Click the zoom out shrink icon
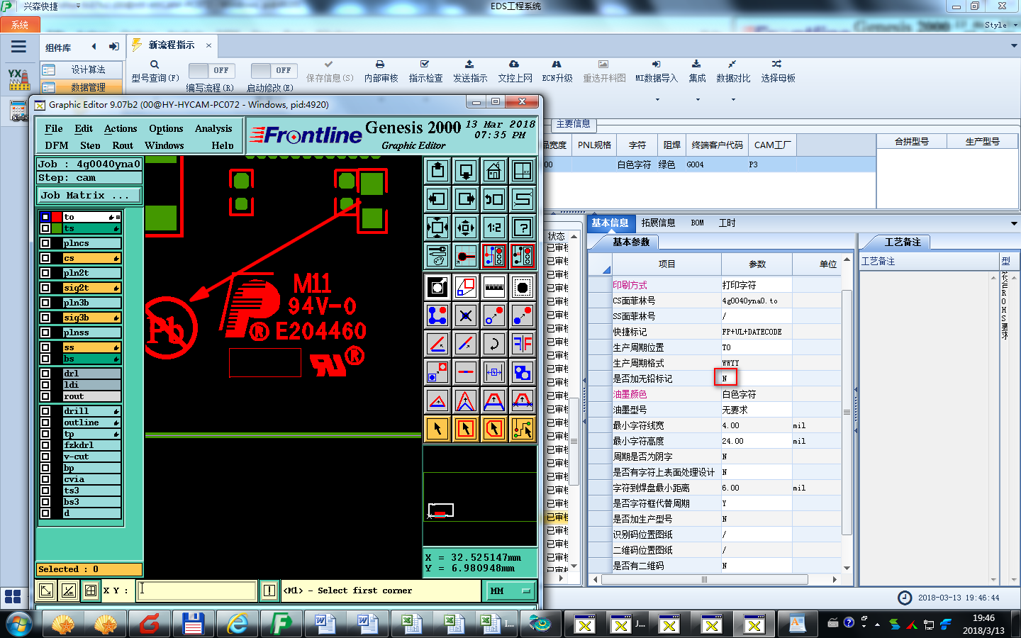This screenshot has height=638, width=1021. click(x=466, y=228)
